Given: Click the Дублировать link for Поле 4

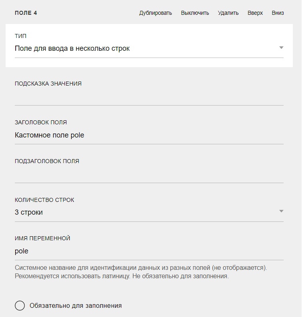Looking at the screenshot, I should coord(155,13).
